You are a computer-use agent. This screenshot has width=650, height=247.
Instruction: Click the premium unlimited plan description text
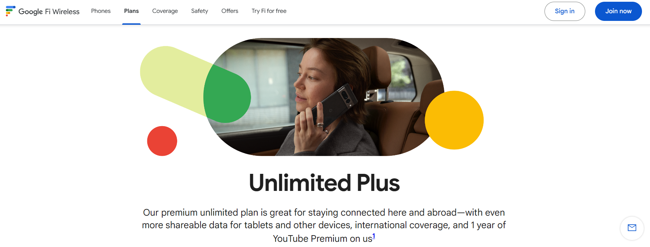coord(324,225)
